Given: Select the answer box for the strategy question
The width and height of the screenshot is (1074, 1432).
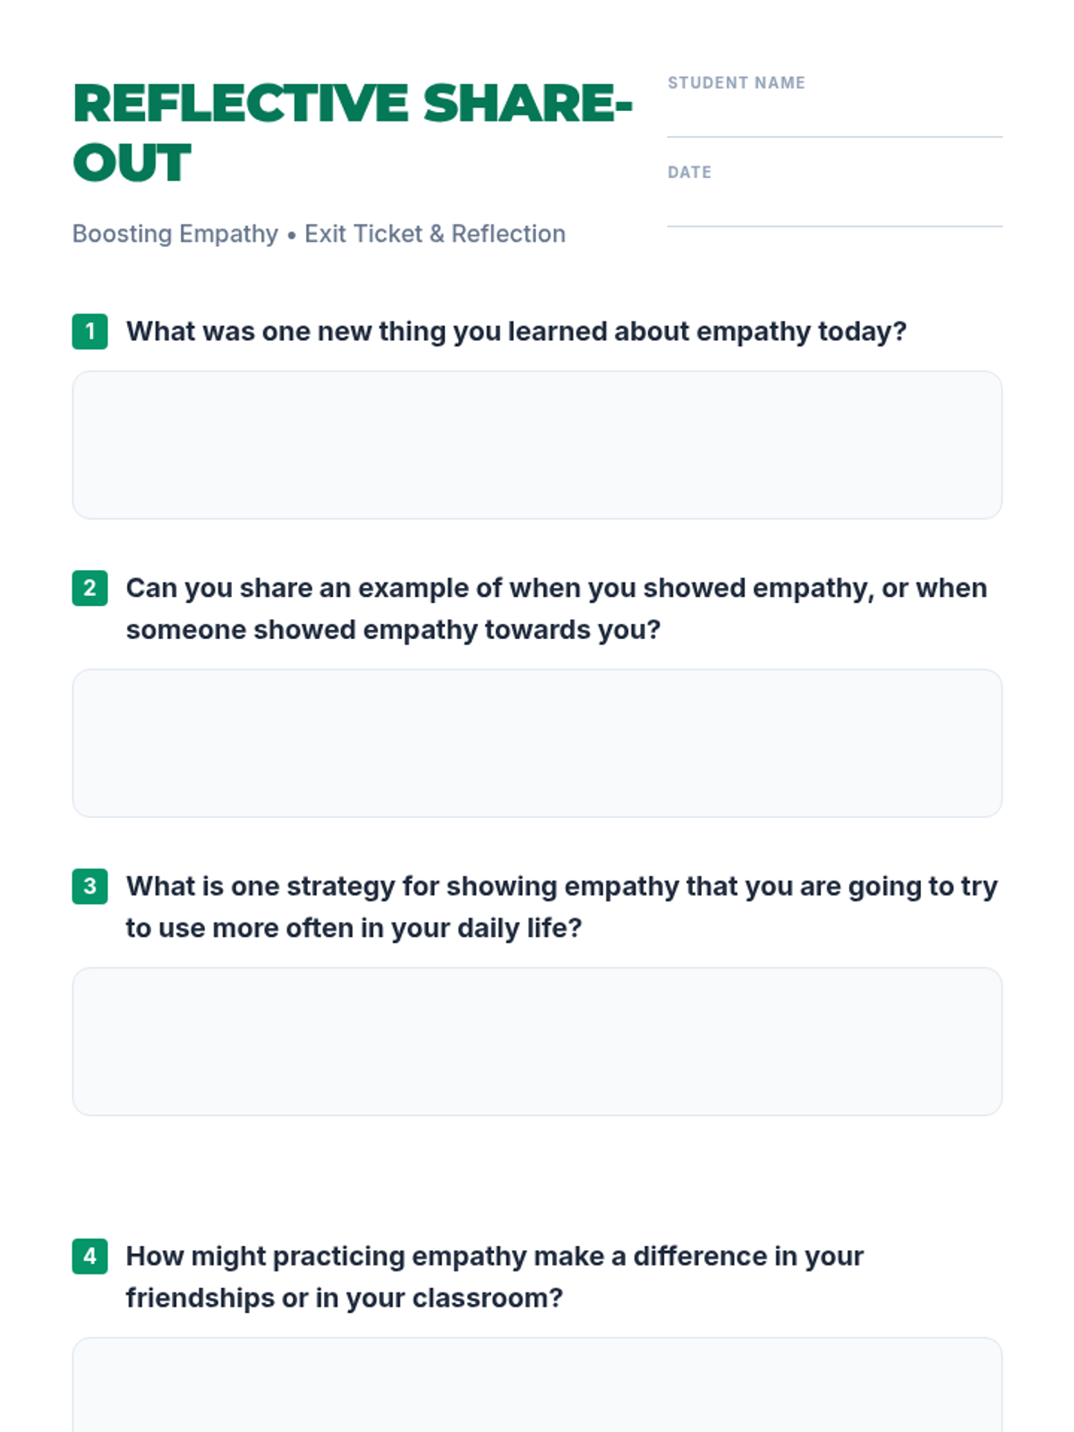Looking at the screenshot, I should [x=537, y=1041].
